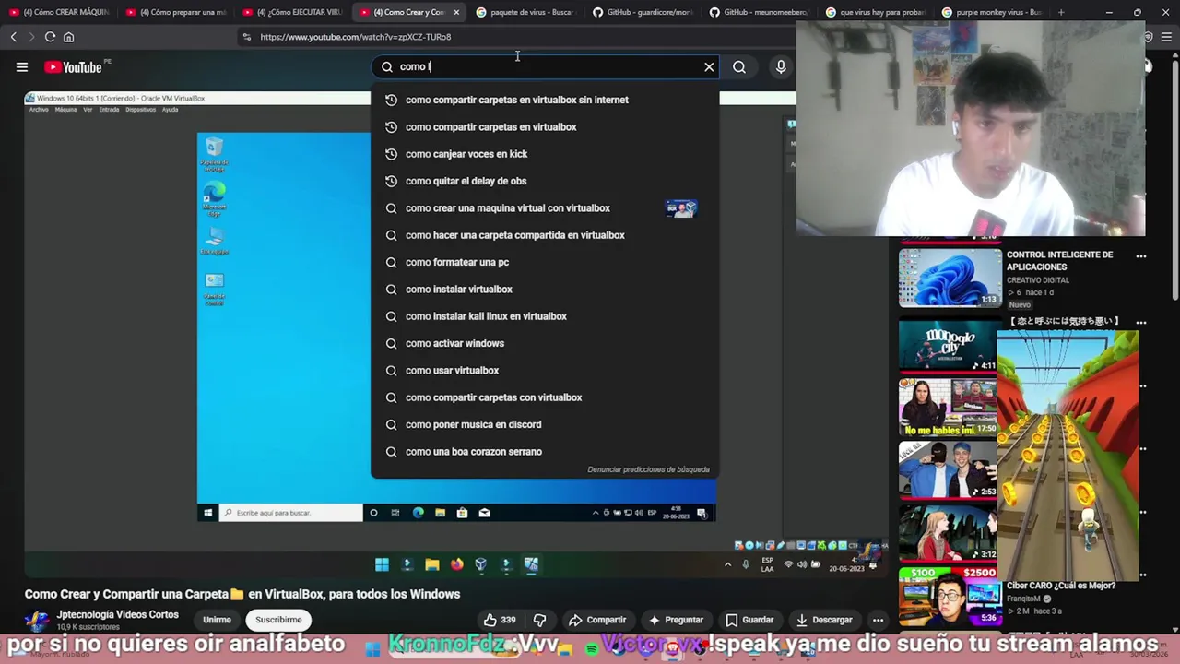Pick suggestion 'como activar windows'
Image resolution: width=1180 pixels, height=664 pixels.
pyautogui.click(x=545, y=343)
